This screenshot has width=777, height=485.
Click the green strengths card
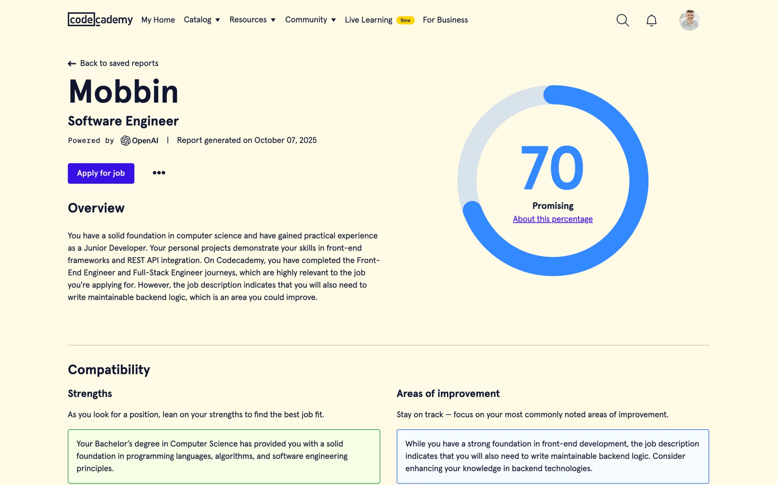224,456
